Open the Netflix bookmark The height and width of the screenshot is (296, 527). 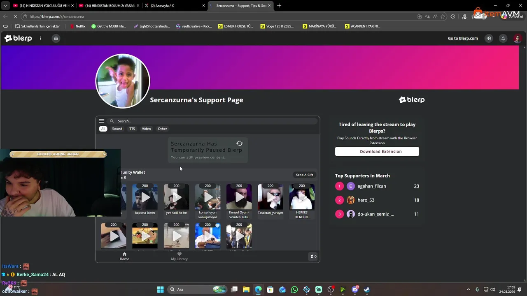(78, 26)
